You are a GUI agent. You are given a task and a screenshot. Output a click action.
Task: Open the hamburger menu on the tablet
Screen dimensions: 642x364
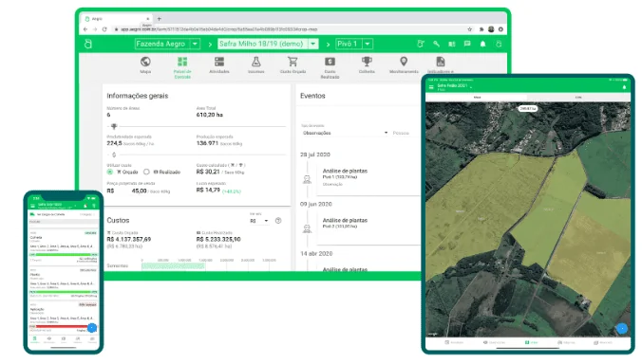pyautogui.click(x=431, y=87)
